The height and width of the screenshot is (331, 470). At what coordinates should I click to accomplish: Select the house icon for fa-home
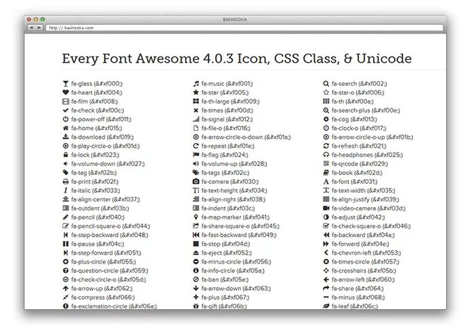click(x=65, y=128)
